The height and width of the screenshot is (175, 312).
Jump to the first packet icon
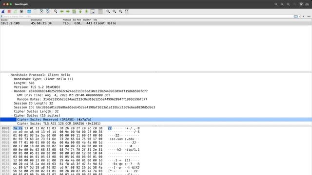[x=80, y=12]
